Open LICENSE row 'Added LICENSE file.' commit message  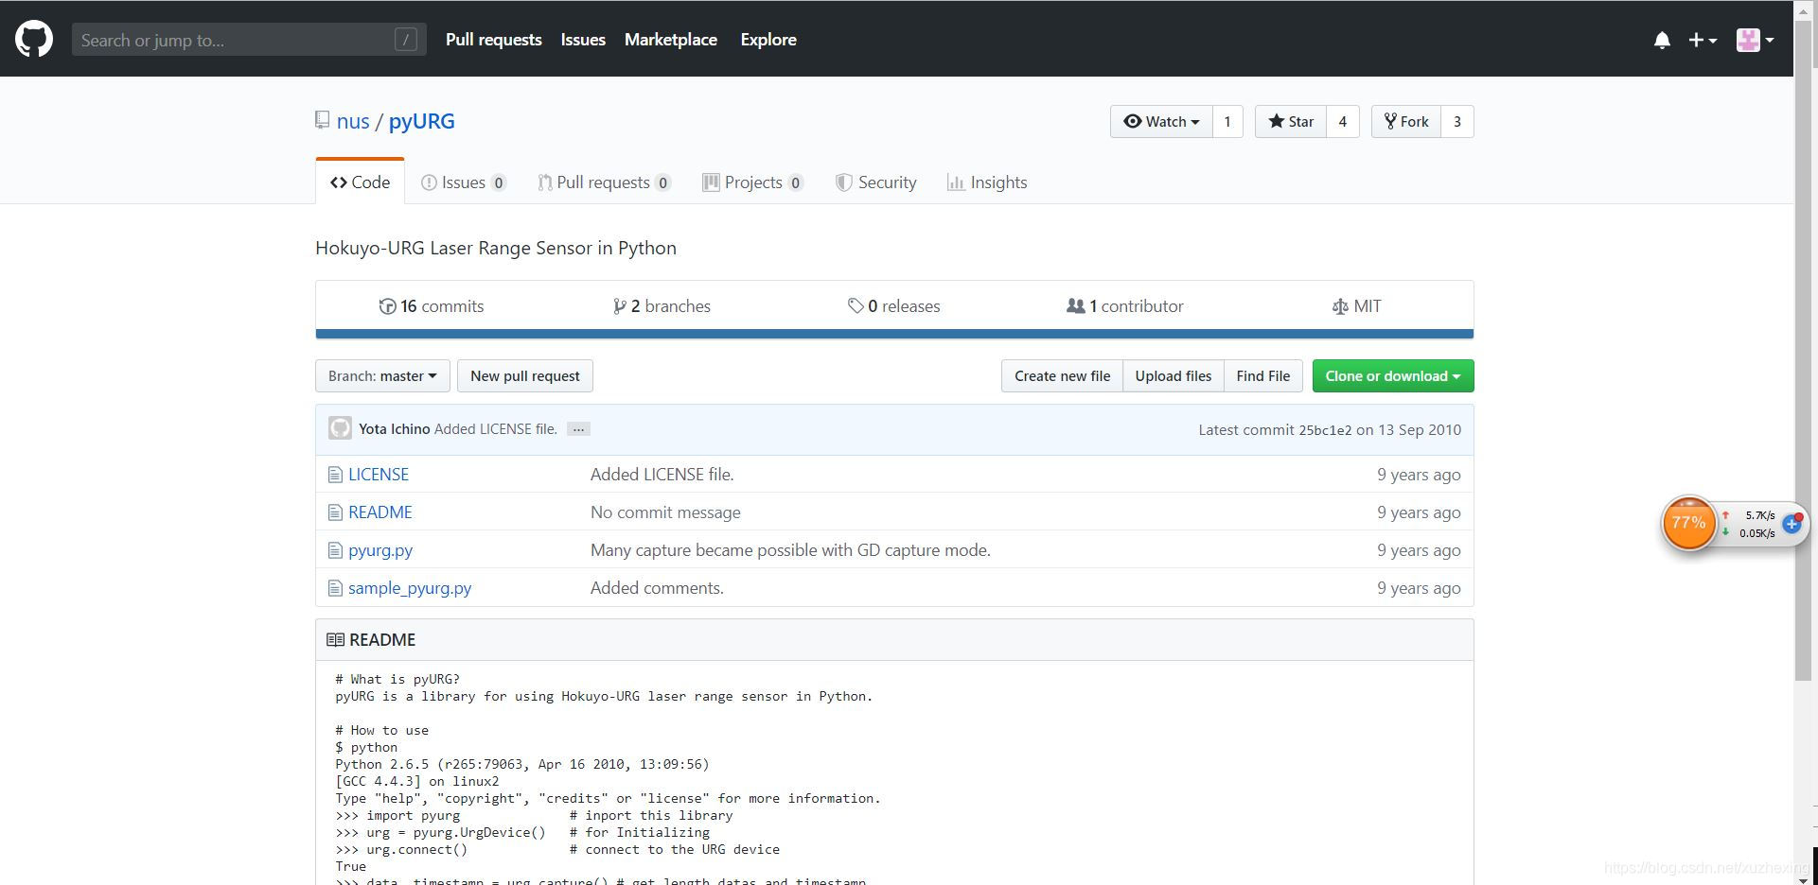pyautogui.click(x=662, y=475)
